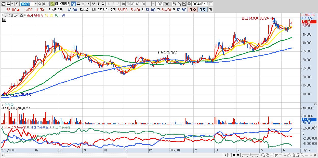Click the 이수페타시스 chart legend label
The width and height of the screenshot is (318, 158).
14,15
